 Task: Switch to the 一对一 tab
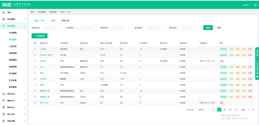point(53,21)
